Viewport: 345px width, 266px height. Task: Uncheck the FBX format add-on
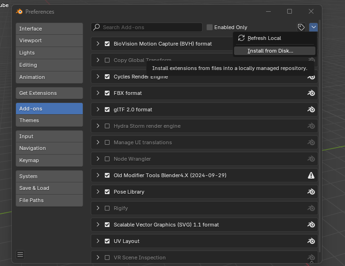[x=107, y=93]
